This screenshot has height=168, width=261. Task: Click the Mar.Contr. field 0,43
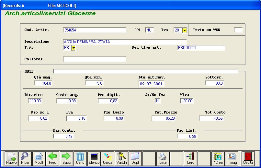(x=63, y=136)
